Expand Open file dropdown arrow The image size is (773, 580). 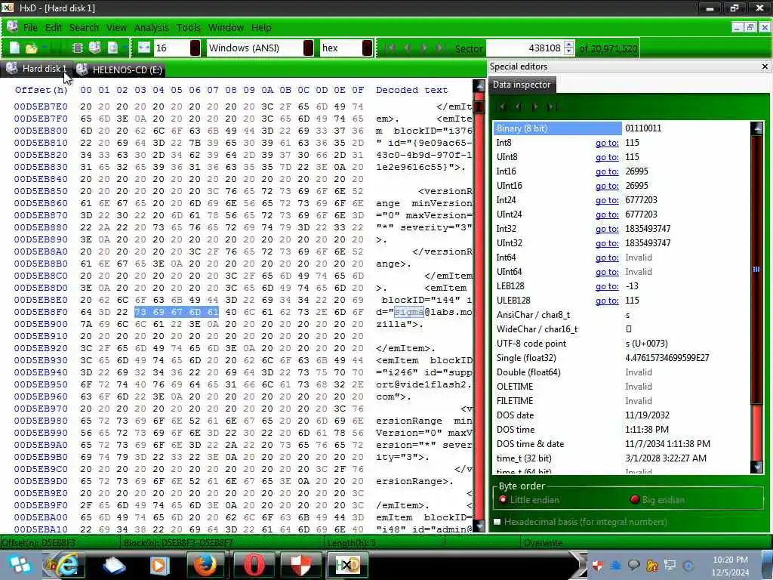45,48
